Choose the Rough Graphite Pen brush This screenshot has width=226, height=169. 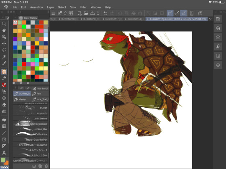[31, 139]
